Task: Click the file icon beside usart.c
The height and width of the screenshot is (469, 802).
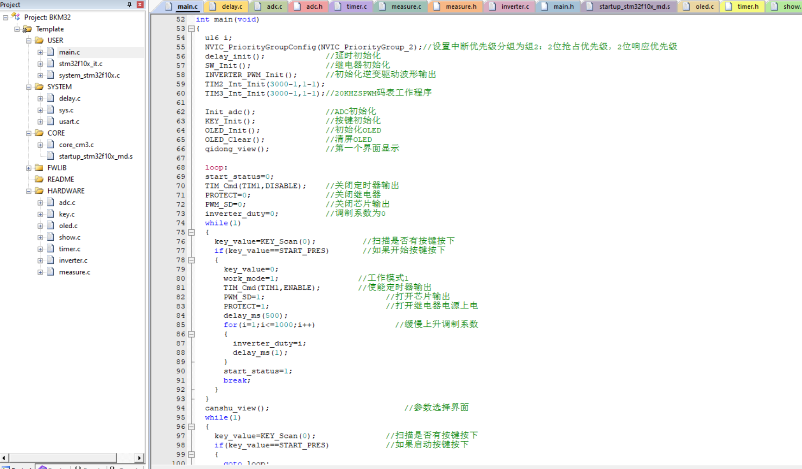Action: [51, 121]
